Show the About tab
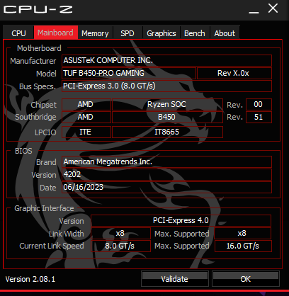The width and height of the screenshot is (289, 296). click(x=225, y=33)
